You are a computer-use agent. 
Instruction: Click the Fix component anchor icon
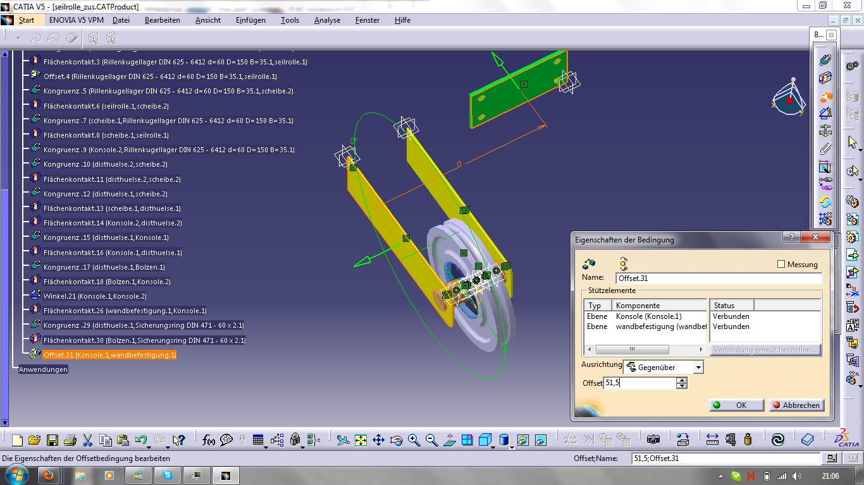[x=825, y=131]
